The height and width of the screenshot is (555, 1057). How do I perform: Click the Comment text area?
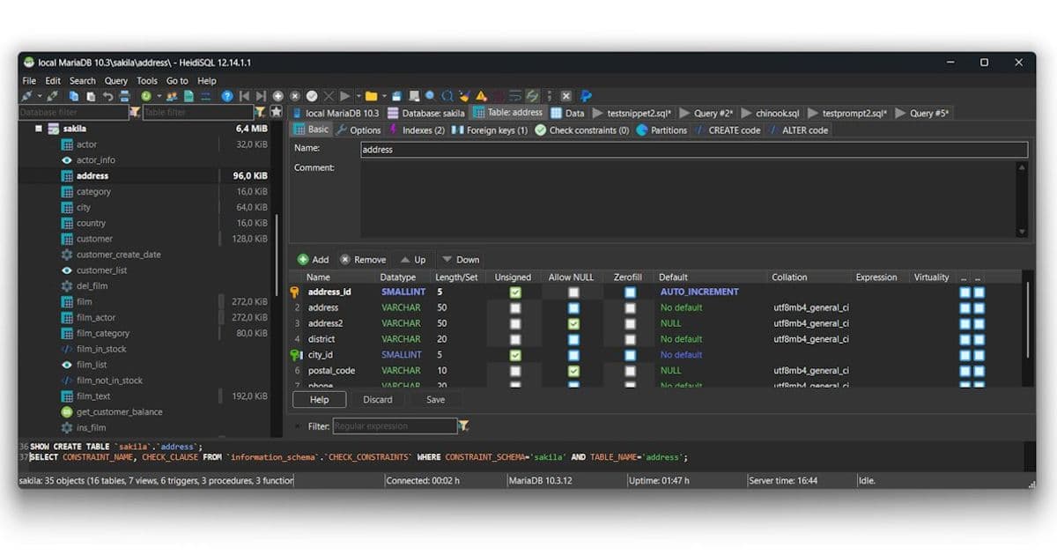click(x=688, y=199)
